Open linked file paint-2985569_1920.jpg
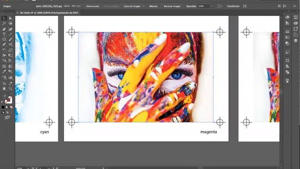Viewport: 300px width, 169px height. (x=49, y=6)
